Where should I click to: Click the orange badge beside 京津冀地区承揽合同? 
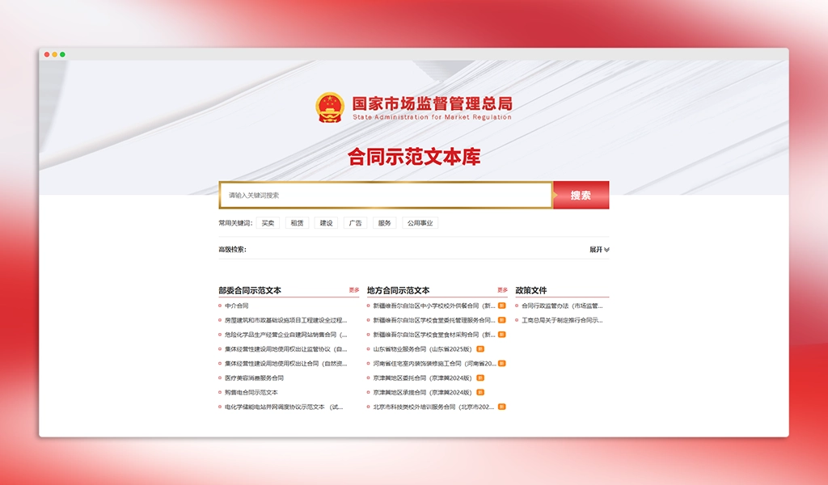pyautogui.click(x=480, y=392)
